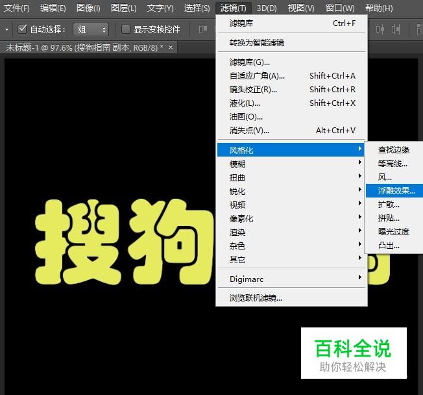Open the 液化(L)... filter

tap(291, 103)
